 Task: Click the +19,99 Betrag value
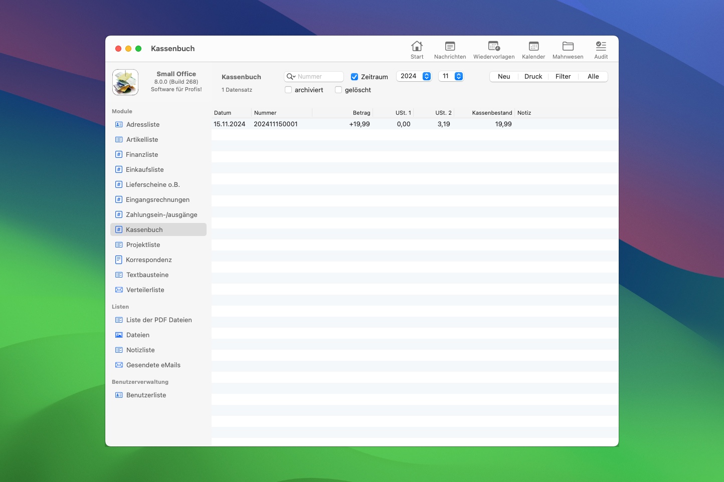click(x=359, y=124)
